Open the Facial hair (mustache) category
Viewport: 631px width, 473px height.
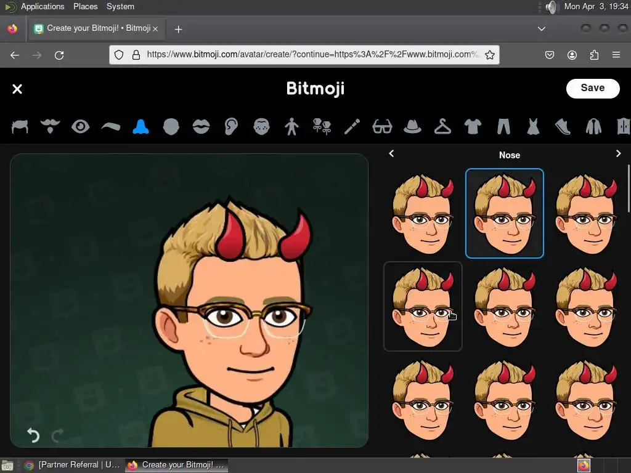(50, 127)
